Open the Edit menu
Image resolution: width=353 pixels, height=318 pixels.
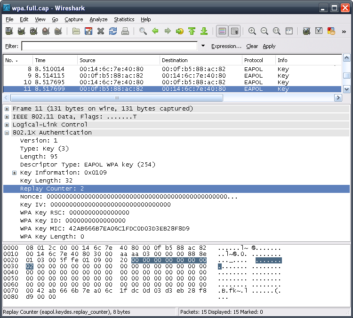[24, 19]
